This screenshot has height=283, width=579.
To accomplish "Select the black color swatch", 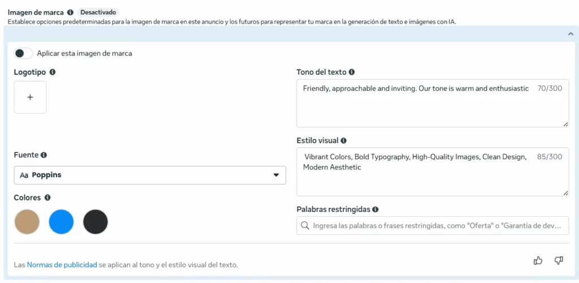I will pyautogui.click(x=96, y=222).
